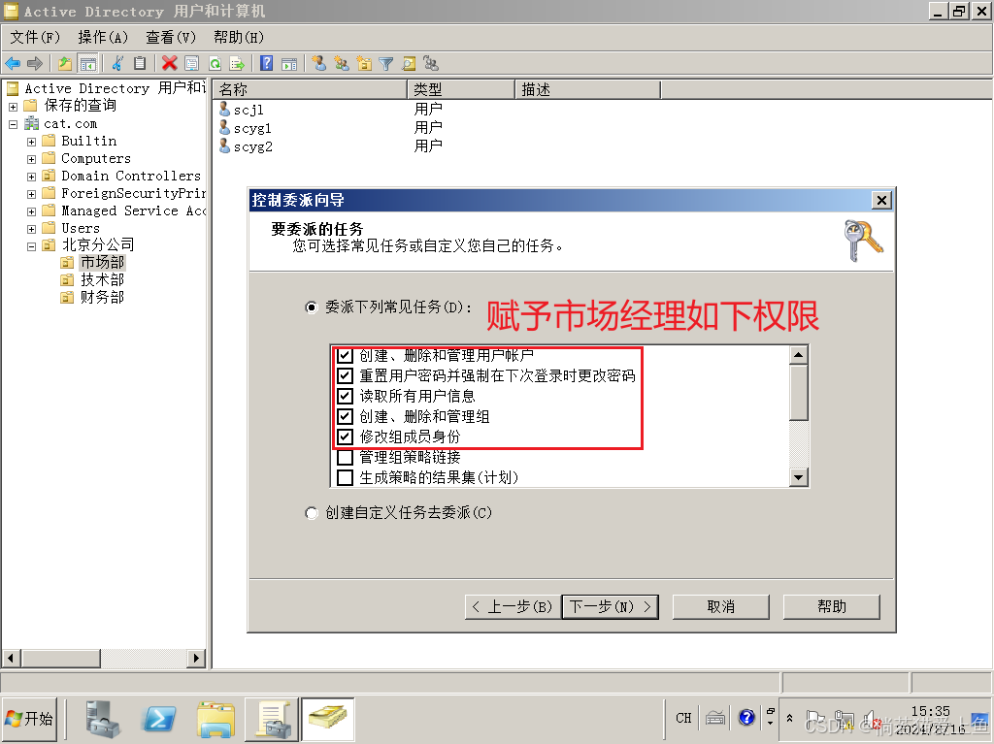Click the Paste clipboard toolbar icon
This screenshot has width=994, height=744.
click(140, 63)
